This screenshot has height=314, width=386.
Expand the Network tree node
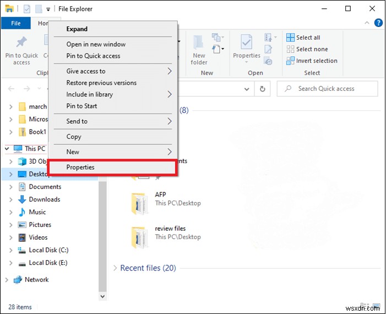[x=7, y=280]
